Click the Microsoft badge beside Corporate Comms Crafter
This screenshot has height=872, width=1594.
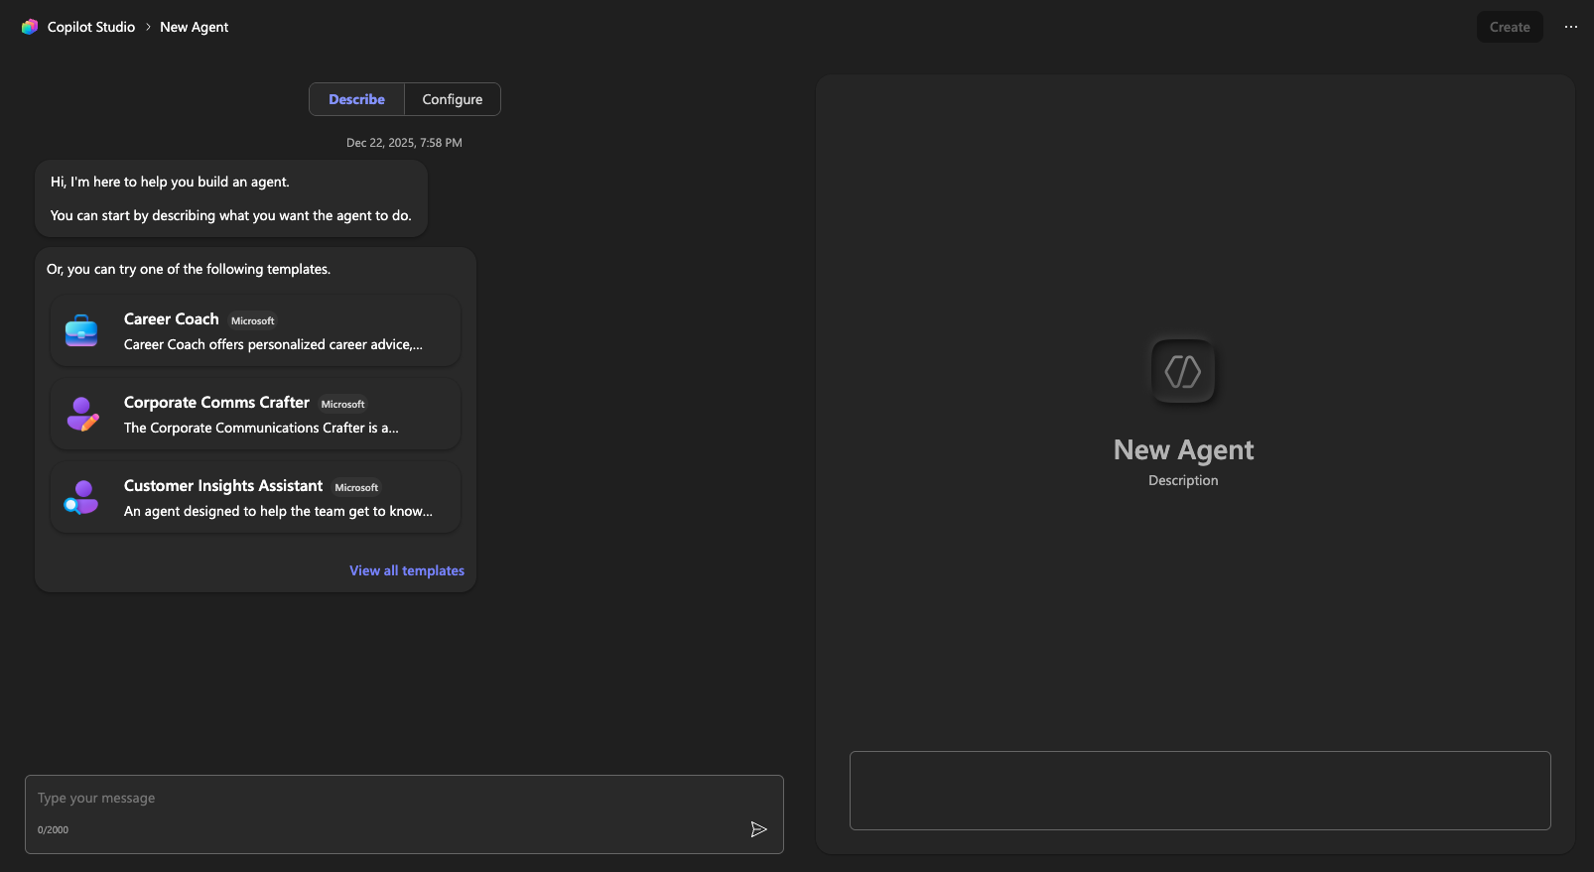tap(343, 404)
